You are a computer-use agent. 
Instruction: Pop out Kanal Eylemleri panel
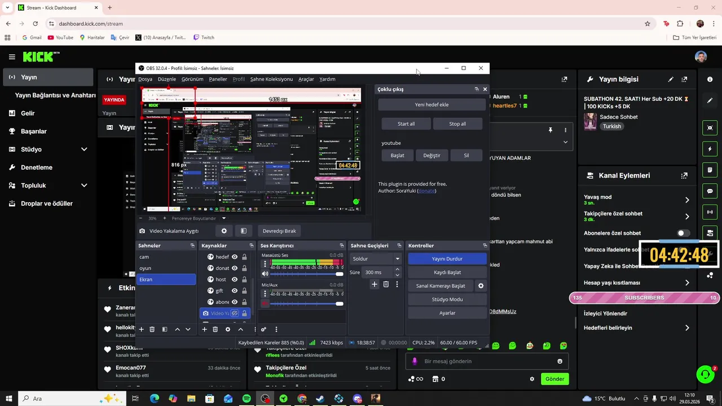(684, 175)
